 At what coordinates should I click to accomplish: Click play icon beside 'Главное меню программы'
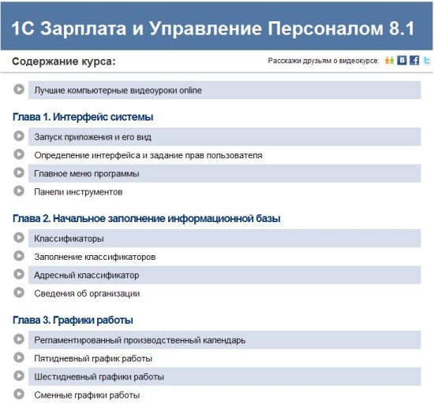(19, 172)
